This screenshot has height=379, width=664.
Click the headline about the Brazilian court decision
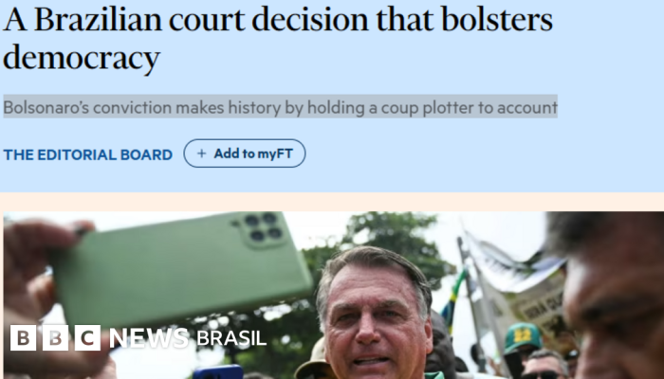click(x=277, y=39)
